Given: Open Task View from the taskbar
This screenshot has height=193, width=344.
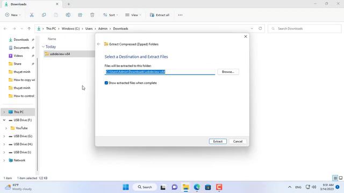Looking at the screenshot, I should point(163,187).
